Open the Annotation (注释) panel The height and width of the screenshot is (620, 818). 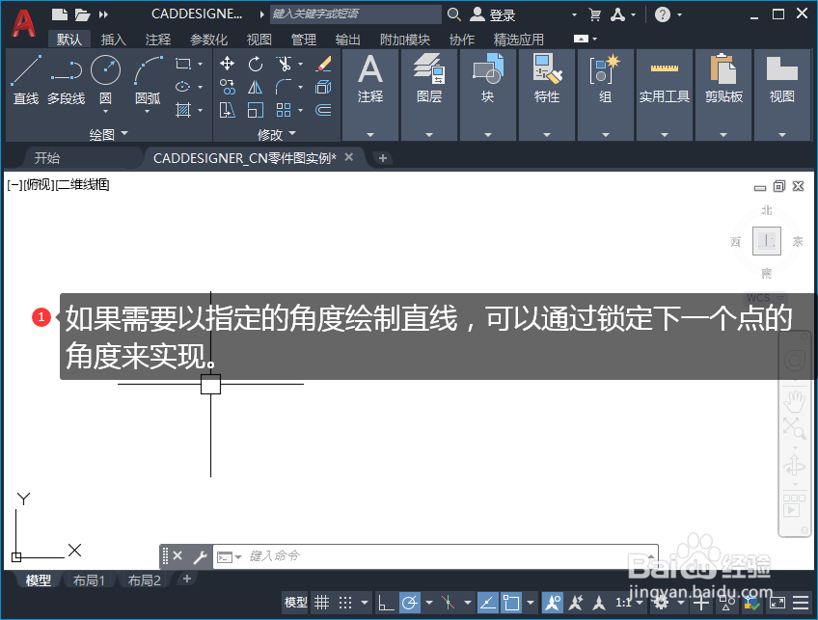point(370,94)
